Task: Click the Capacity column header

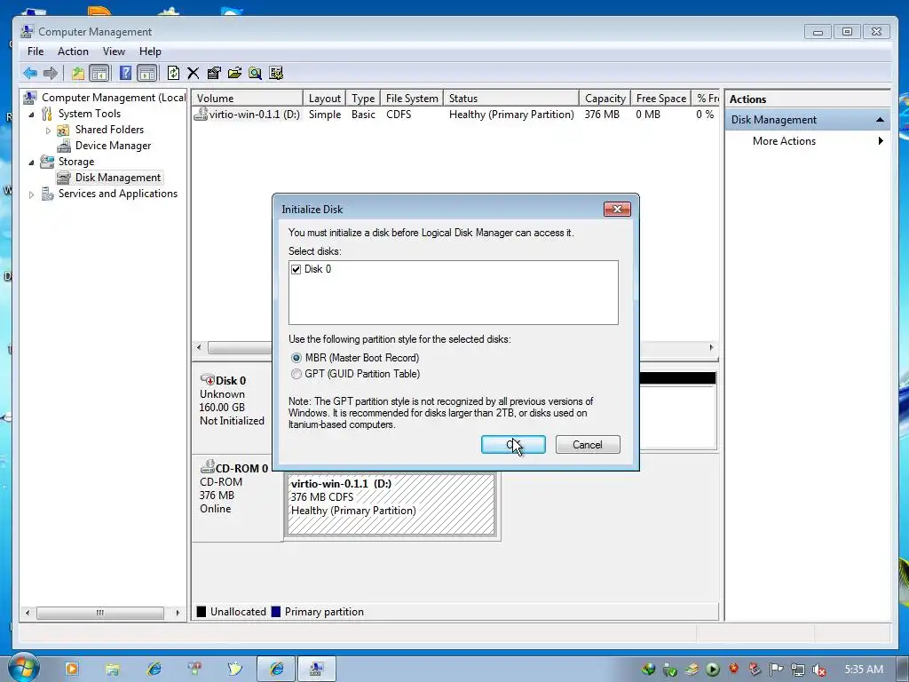Action: pos(605,99)
